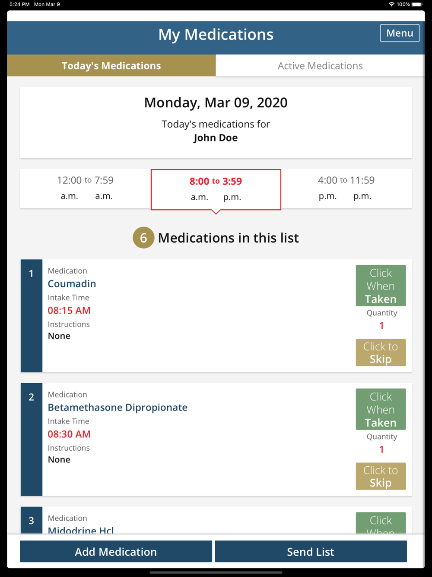Open Coumadin medication details

[72, 284]
